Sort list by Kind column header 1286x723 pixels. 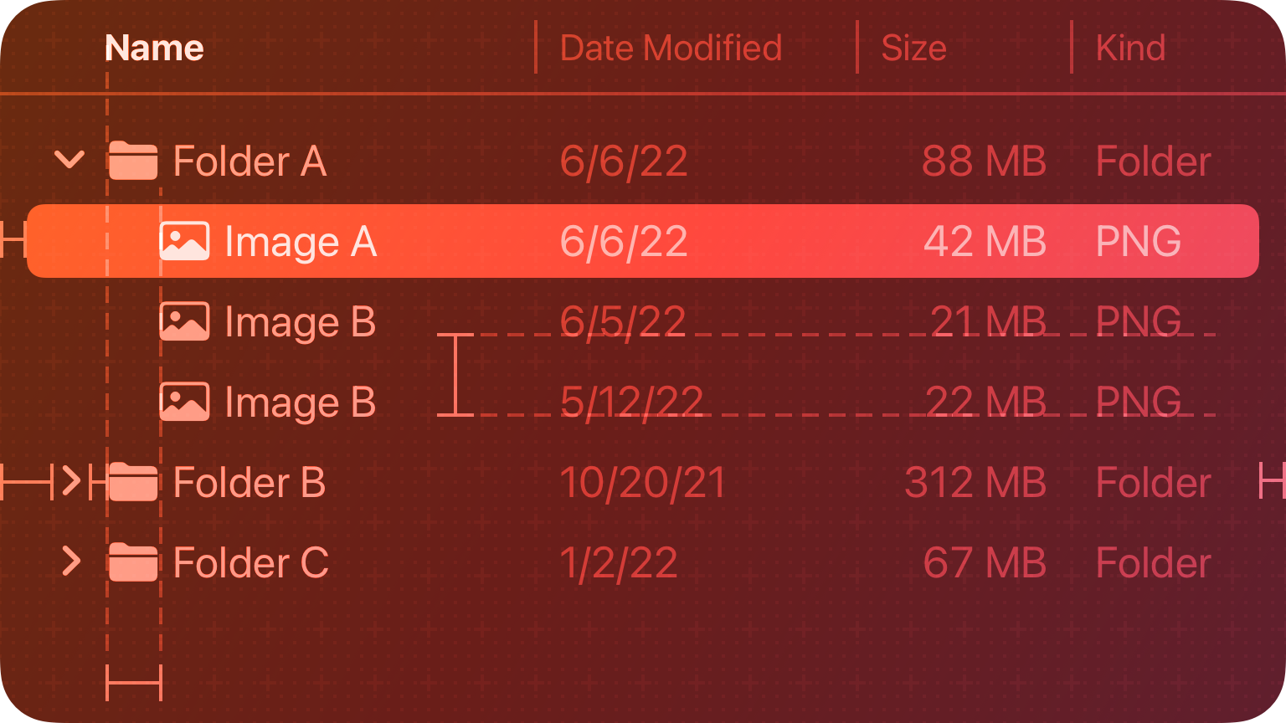pos(1130,49)
